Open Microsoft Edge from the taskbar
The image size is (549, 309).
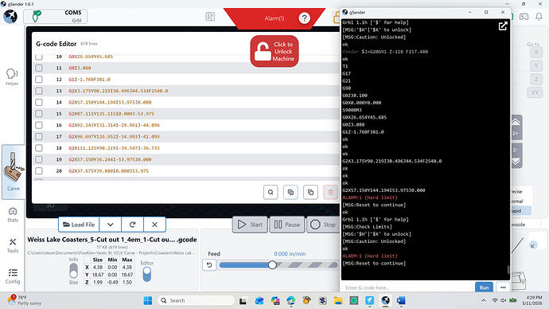[290, 300]
